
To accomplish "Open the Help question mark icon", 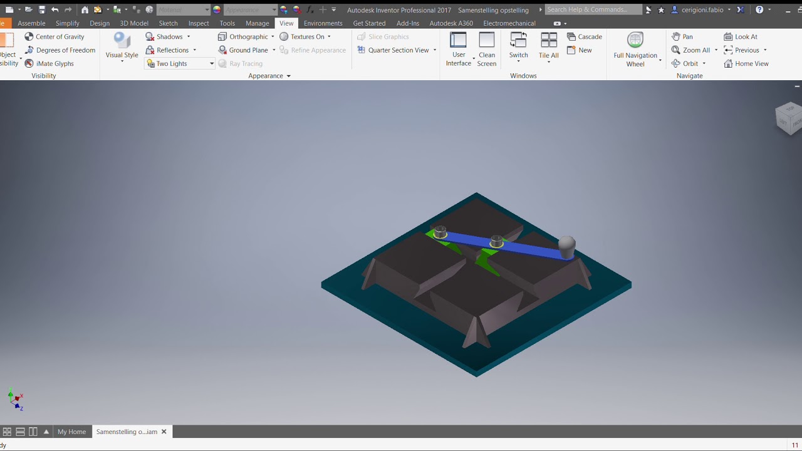I will coord(759,9).
